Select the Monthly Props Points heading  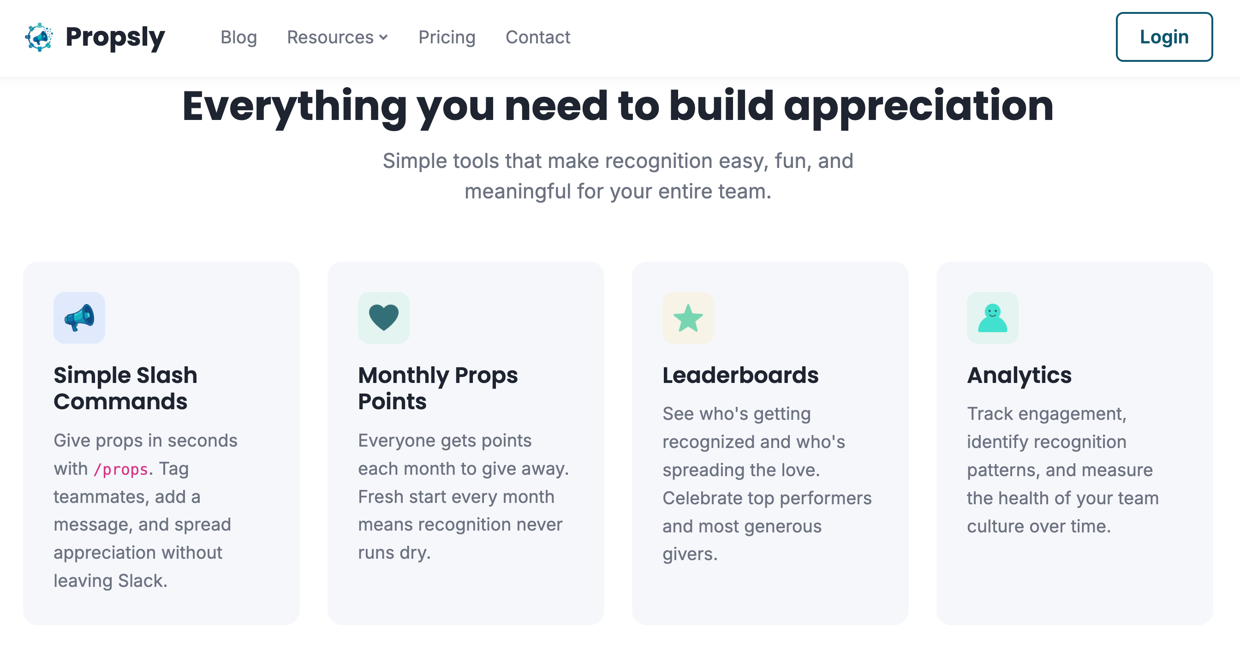point(438,388)
